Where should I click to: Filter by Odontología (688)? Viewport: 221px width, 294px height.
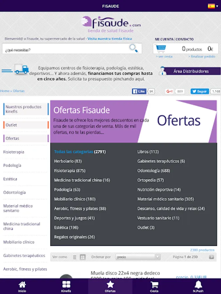pyautogui.click(x=154, y=171)
